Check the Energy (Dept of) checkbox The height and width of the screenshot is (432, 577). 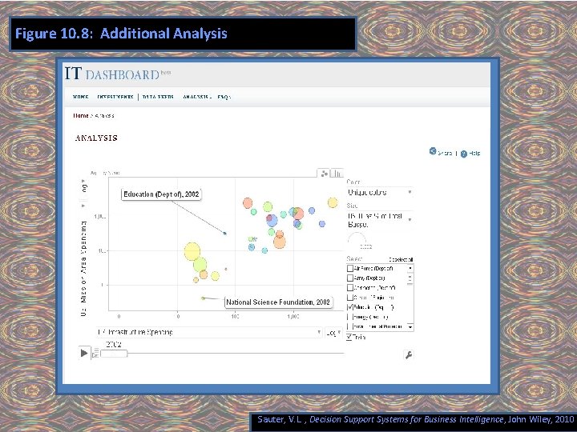[350, 317]
